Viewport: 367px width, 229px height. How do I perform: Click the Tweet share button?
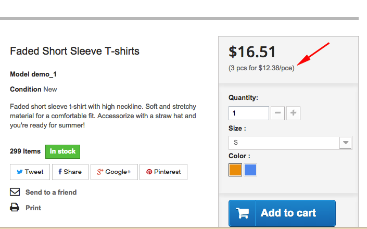[x=30, y=172]
